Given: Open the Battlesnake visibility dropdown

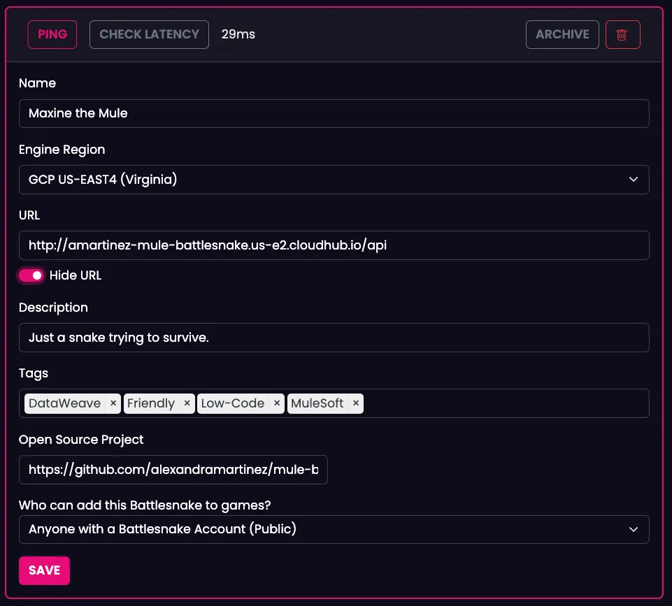Looking at the screenshot, I should (x=334, y=529).
